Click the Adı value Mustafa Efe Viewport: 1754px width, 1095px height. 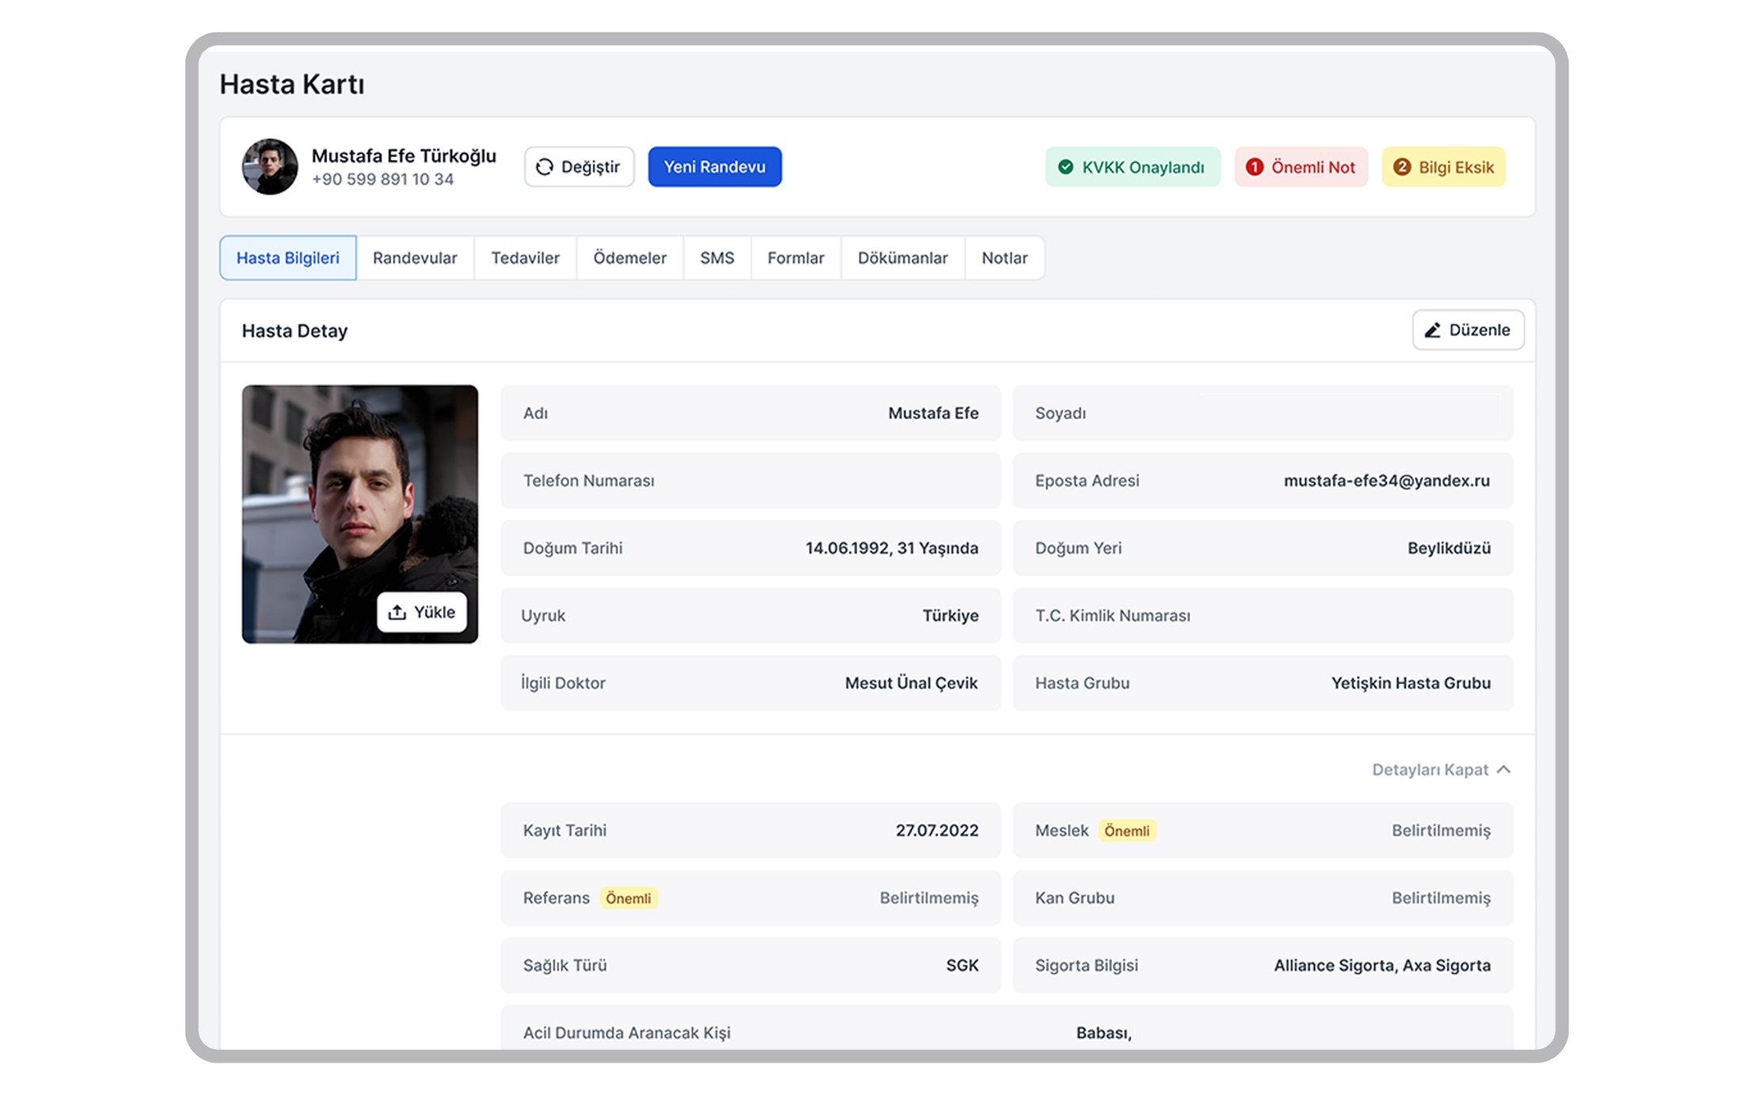tap(933, 413)
